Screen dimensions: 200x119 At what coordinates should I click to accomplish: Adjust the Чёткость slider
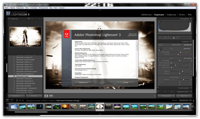[183, 79]
